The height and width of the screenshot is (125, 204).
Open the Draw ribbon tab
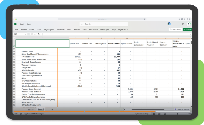[x=39, y=30]
